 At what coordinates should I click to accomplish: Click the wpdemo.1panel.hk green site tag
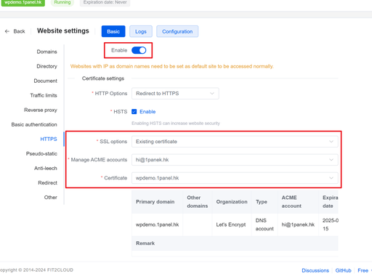point(23,2)
